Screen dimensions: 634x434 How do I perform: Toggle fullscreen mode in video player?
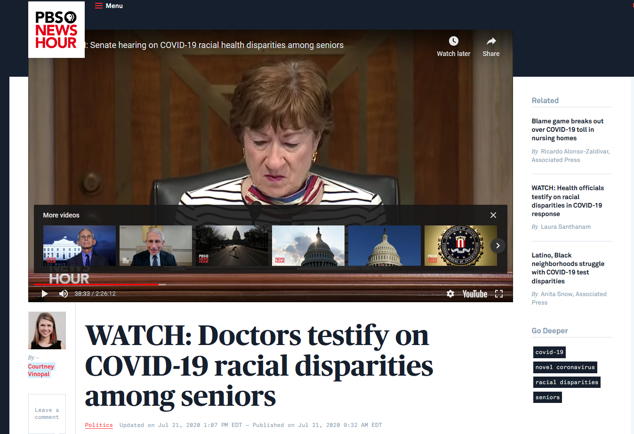[499, 294]
